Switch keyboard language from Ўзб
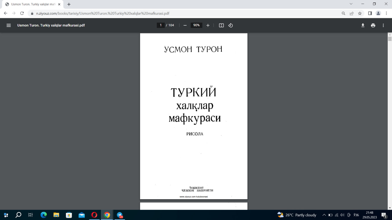Viewport: 392px width, 220px height. pos(356,215)
